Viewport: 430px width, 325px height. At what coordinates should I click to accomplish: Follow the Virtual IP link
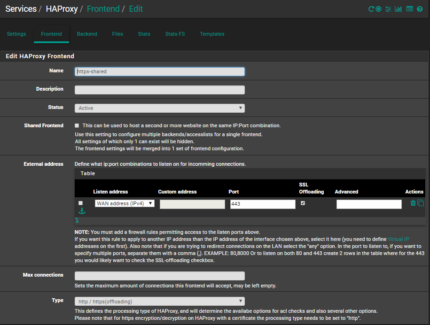(x=398, y=239)
